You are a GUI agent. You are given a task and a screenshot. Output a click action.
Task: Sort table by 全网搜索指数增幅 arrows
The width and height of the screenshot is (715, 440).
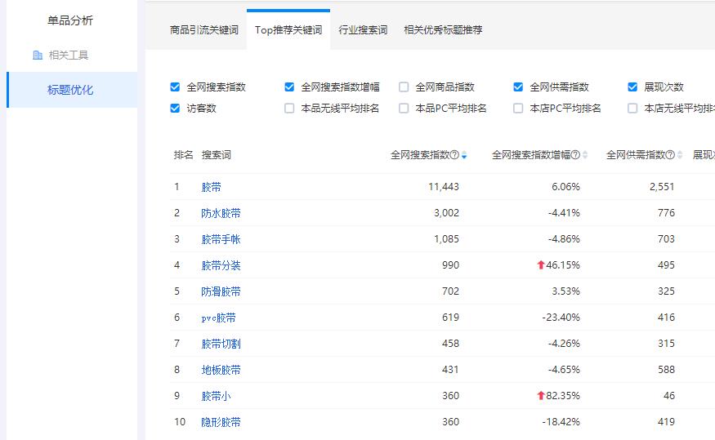[585, 155]
